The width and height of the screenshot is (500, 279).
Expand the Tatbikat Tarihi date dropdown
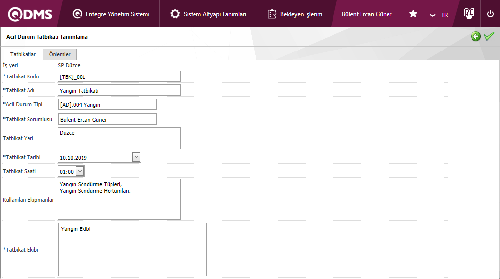pos(137,157)
